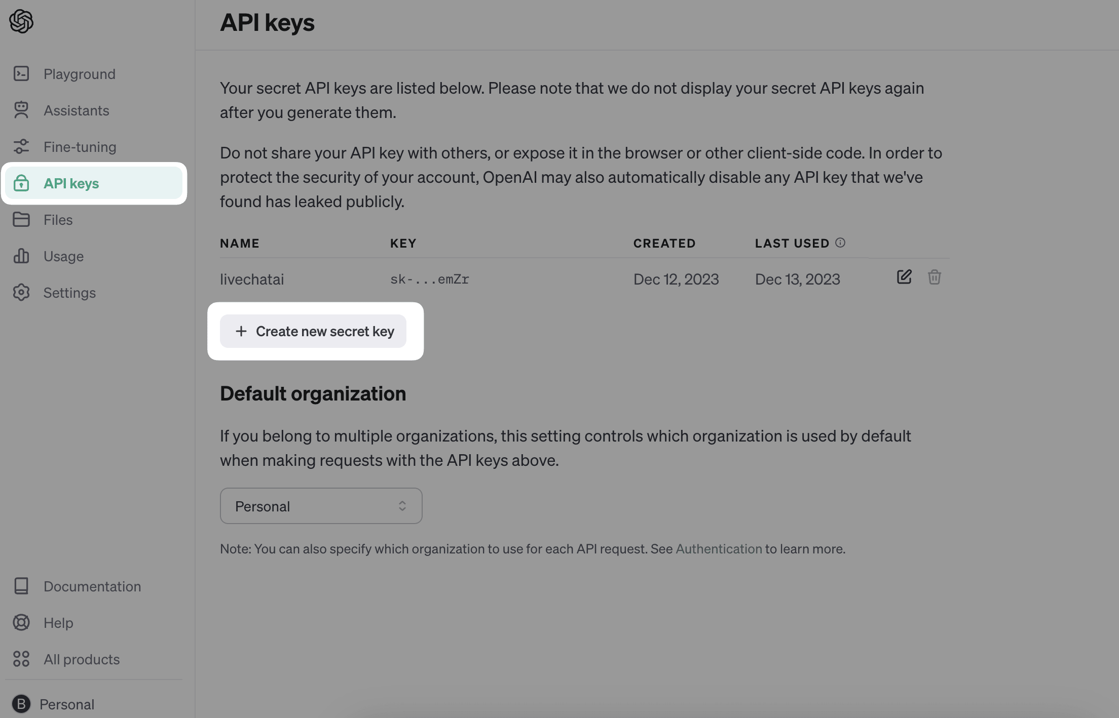Viewport: 1119px width, 718px height.
Task: Select the API keys menu item
Action: 94,183
